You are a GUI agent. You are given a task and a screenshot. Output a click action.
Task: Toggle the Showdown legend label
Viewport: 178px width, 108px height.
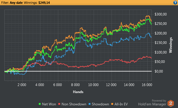[100, 104]
